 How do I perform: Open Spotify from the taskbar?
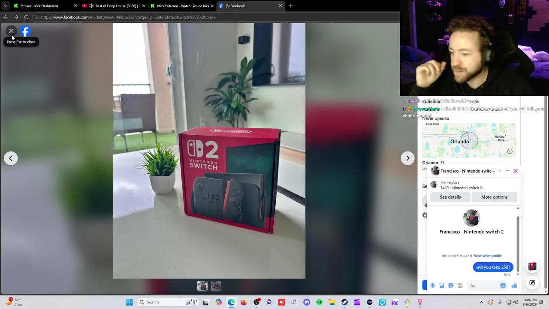319,302
